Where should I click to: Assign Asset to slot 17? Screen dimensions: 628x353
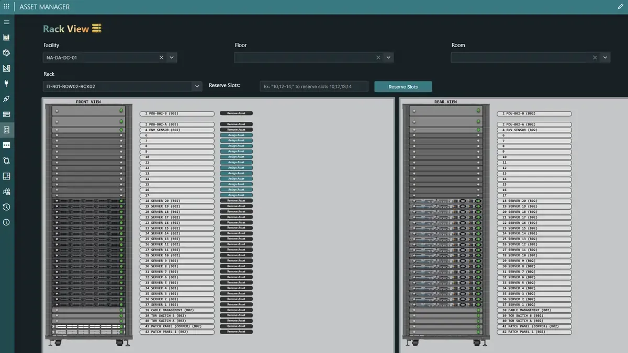236,195
